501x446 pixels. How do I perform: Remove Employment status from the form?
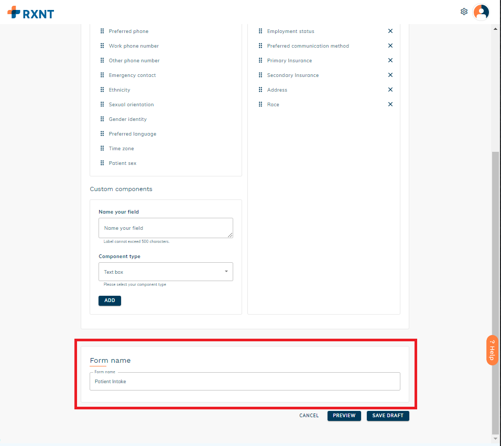[x=390, y=31]
